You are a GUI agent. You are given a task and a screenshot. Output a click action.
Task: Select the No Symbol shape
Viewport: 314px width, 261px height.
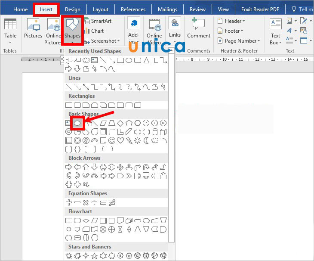click(86, 140)
